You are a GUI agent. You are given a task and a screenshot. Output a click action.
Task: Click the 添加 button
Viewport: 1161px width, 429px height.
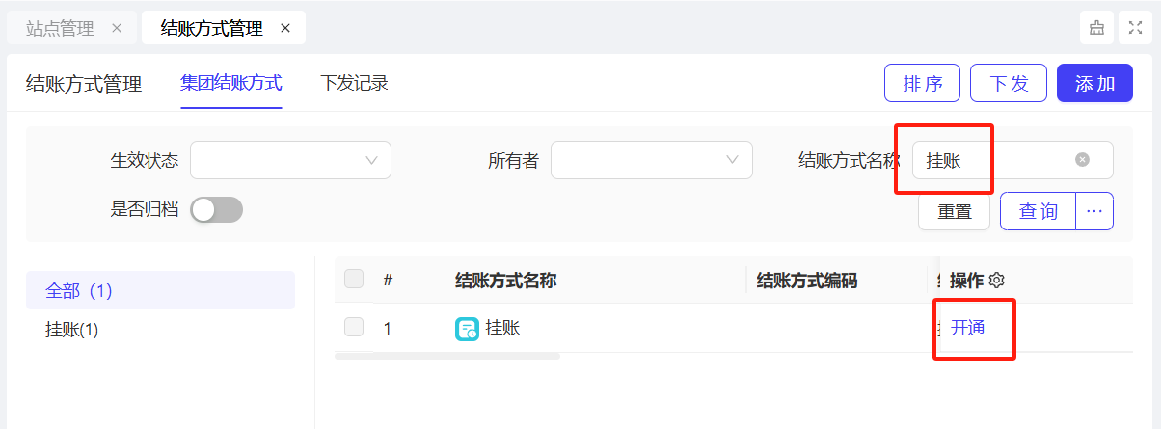pos(1094,83)
